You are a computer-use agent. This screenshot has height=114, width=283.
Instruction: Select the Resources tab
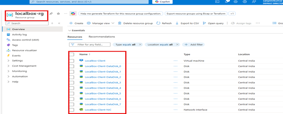coord(75,37)
